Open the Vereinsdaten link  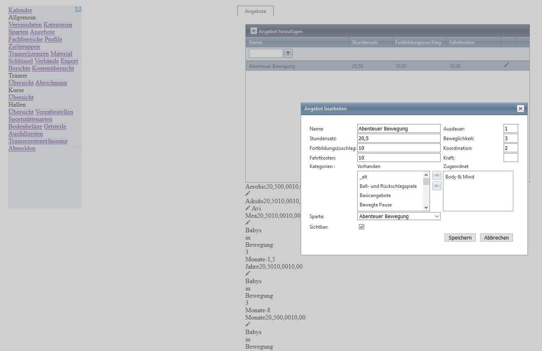25,25
